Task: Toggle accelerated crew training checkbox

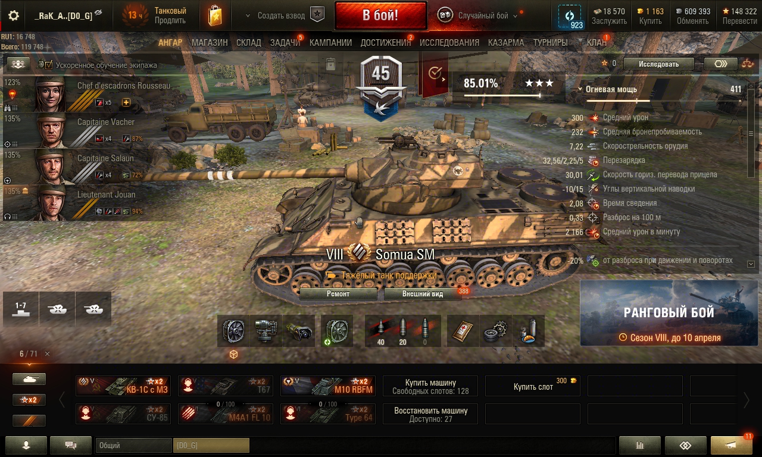Action: (49, 65)
